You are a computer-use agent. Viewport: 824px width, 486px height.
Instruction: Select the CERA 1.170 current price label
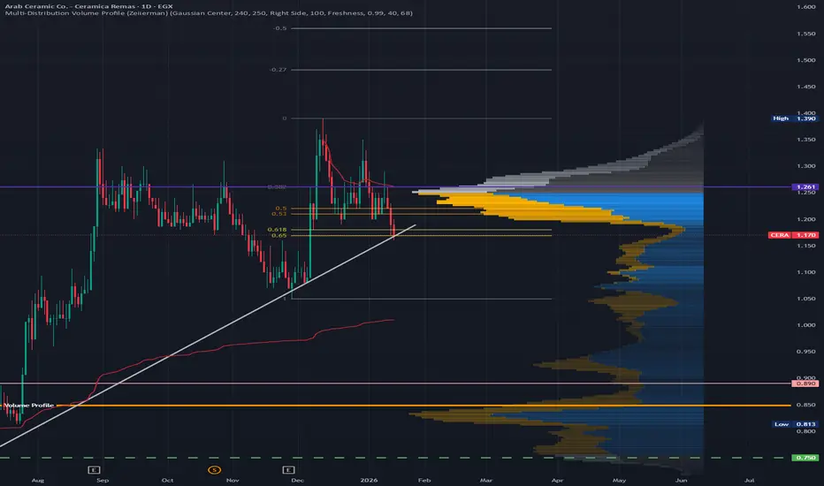tap(794, 235)
